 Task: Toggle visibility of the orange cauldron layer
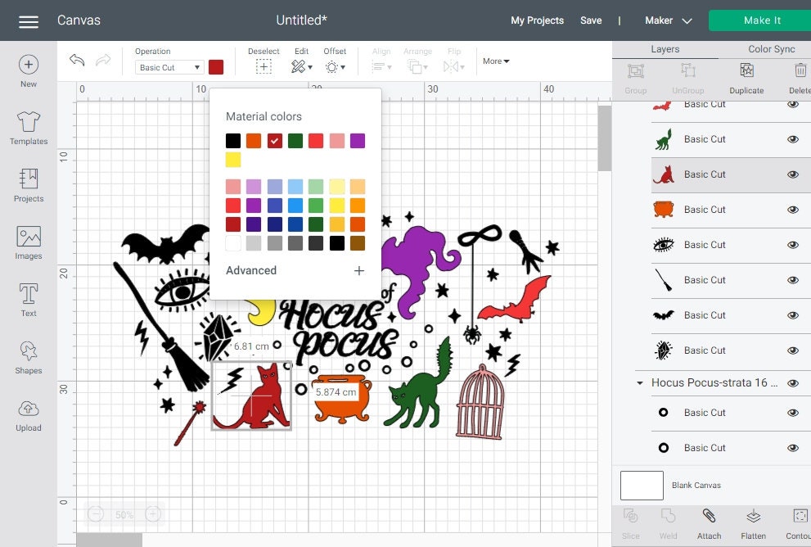point(792,210)
